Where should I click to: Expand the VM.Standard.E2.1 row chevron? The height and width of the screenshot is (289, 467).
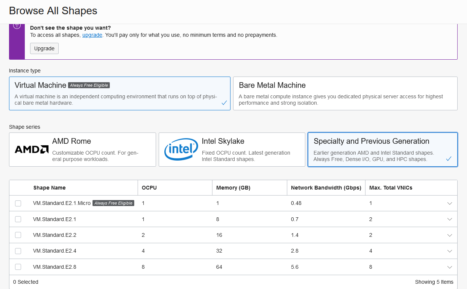449,219
